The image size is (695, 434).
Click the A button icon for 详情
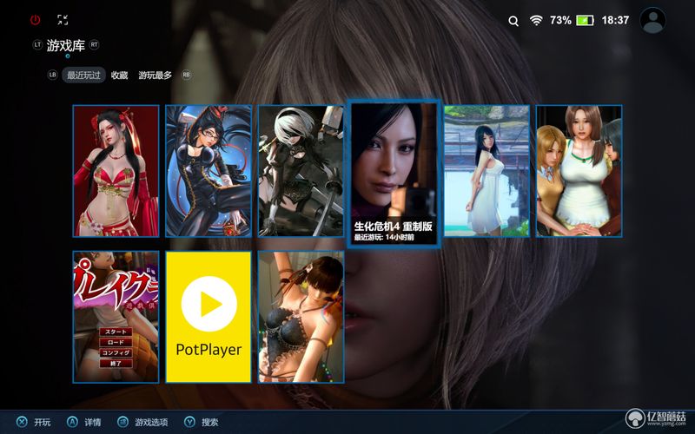(72, 422)
